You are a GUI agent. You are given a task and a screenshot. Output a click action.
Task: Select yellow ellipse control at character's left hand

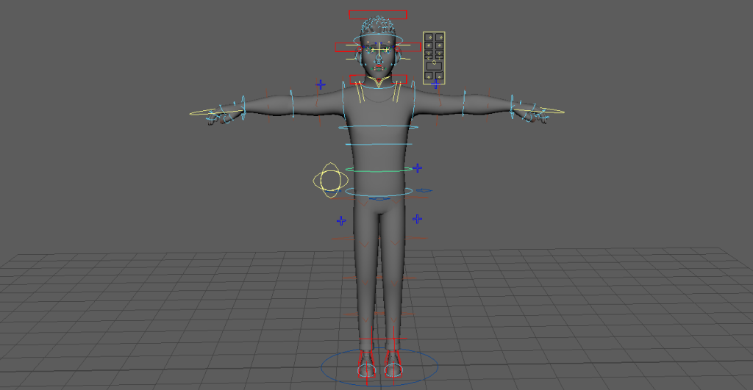click(x=538, y=112)
